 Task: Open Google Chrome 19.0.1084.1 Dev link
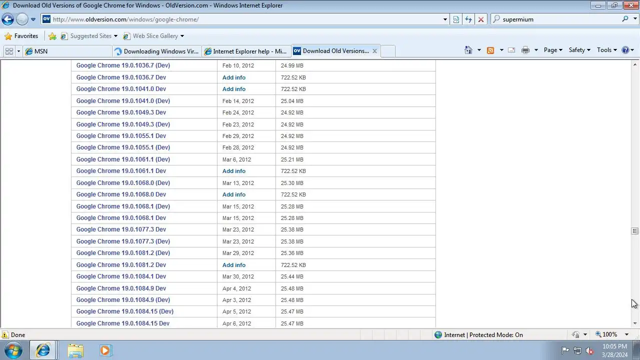click(x=121, y=276)
